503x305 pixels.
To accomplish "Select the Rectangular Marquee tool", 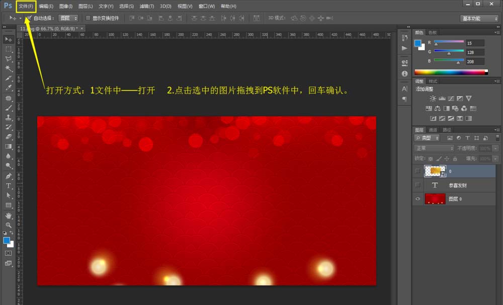I will [x=9, y=49].
